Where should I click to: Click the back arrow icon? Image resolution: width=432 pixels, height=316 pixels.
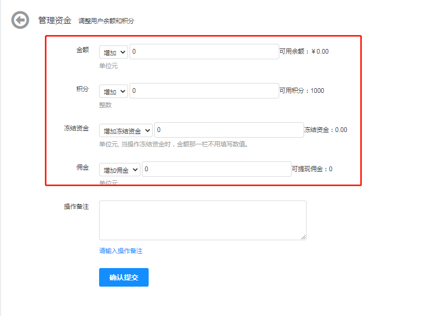(20, 20)
